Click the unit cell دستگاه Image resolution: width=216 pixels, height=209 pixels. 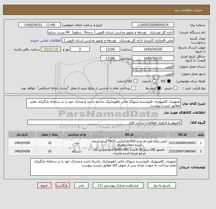(x=77, y=151)
